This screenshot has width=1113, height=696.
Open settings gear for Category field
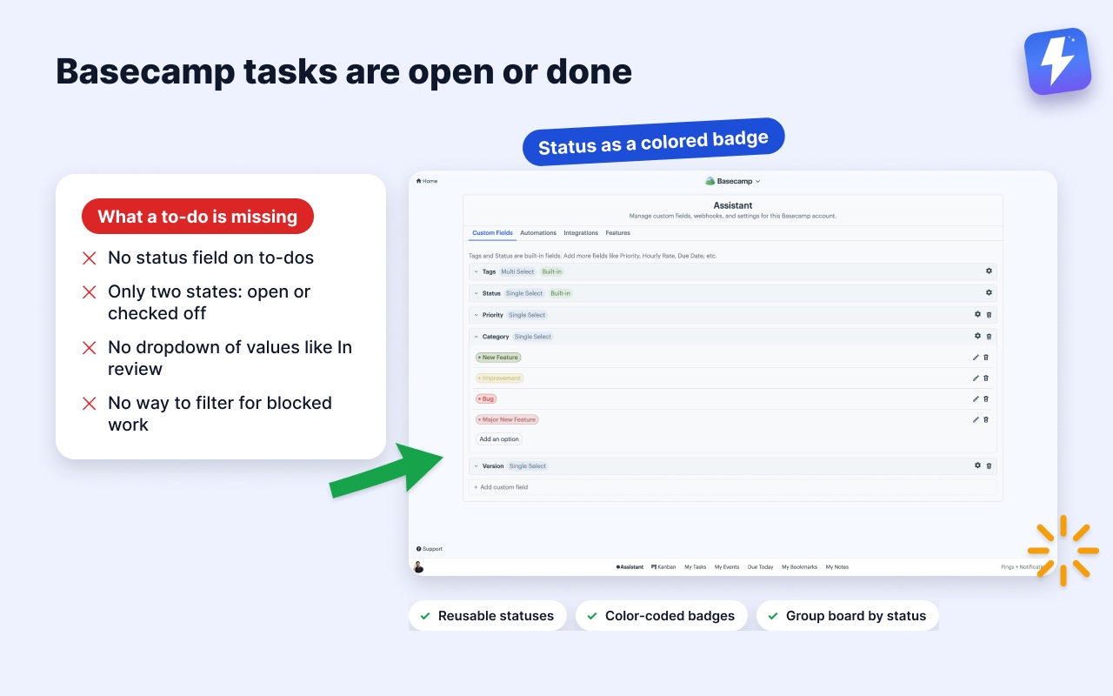tap(977, 336)
